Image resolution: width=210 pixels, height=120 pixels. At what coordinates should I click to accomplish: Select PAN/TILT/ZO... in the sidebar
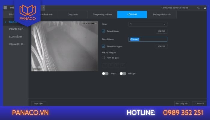[17, 29]
